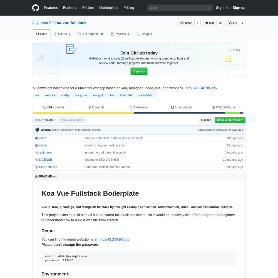Open the koa-vue-fullstack repository link

click(x=70, y=23)
